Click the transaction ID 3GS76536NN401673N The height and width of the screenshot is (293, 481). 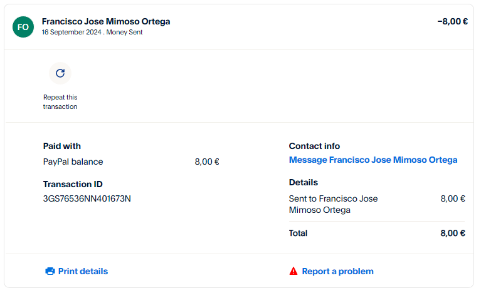(x=87, y=198)
